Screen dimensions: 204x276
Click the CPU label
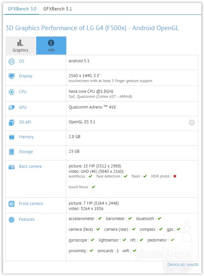click(23, 92)
